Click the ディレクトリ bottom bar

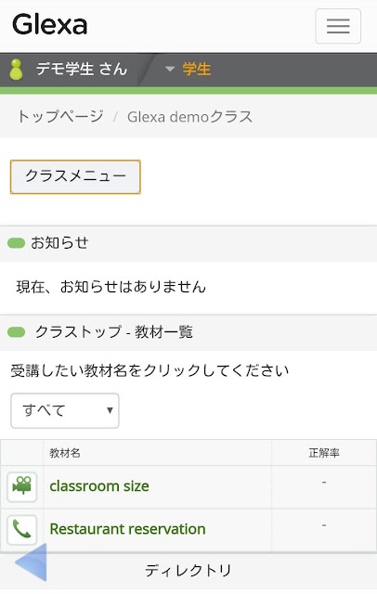(188, 571)
